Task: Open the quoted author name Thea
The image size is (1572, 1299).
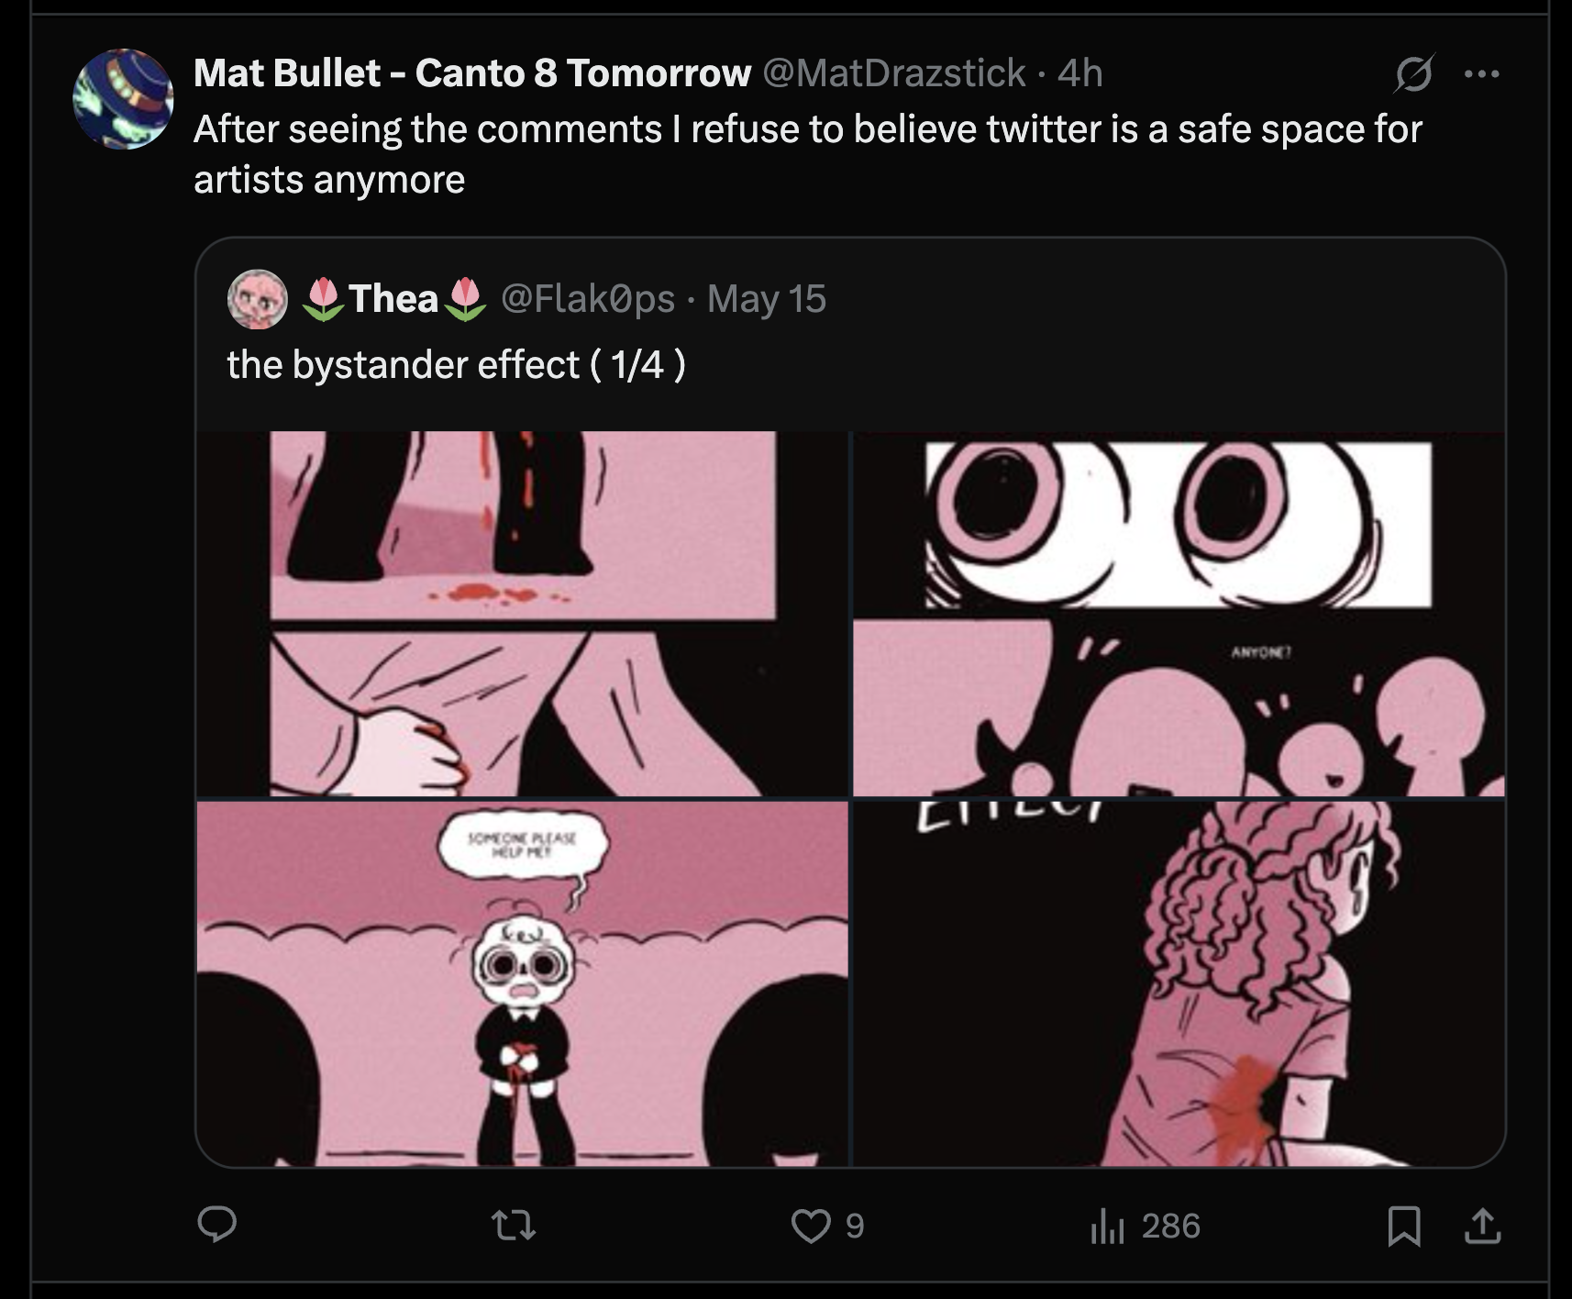Action: (393, 299)
